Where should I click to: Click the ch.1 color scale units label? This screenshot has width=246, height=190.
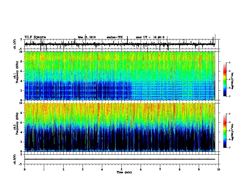click(x=233, y=81)
